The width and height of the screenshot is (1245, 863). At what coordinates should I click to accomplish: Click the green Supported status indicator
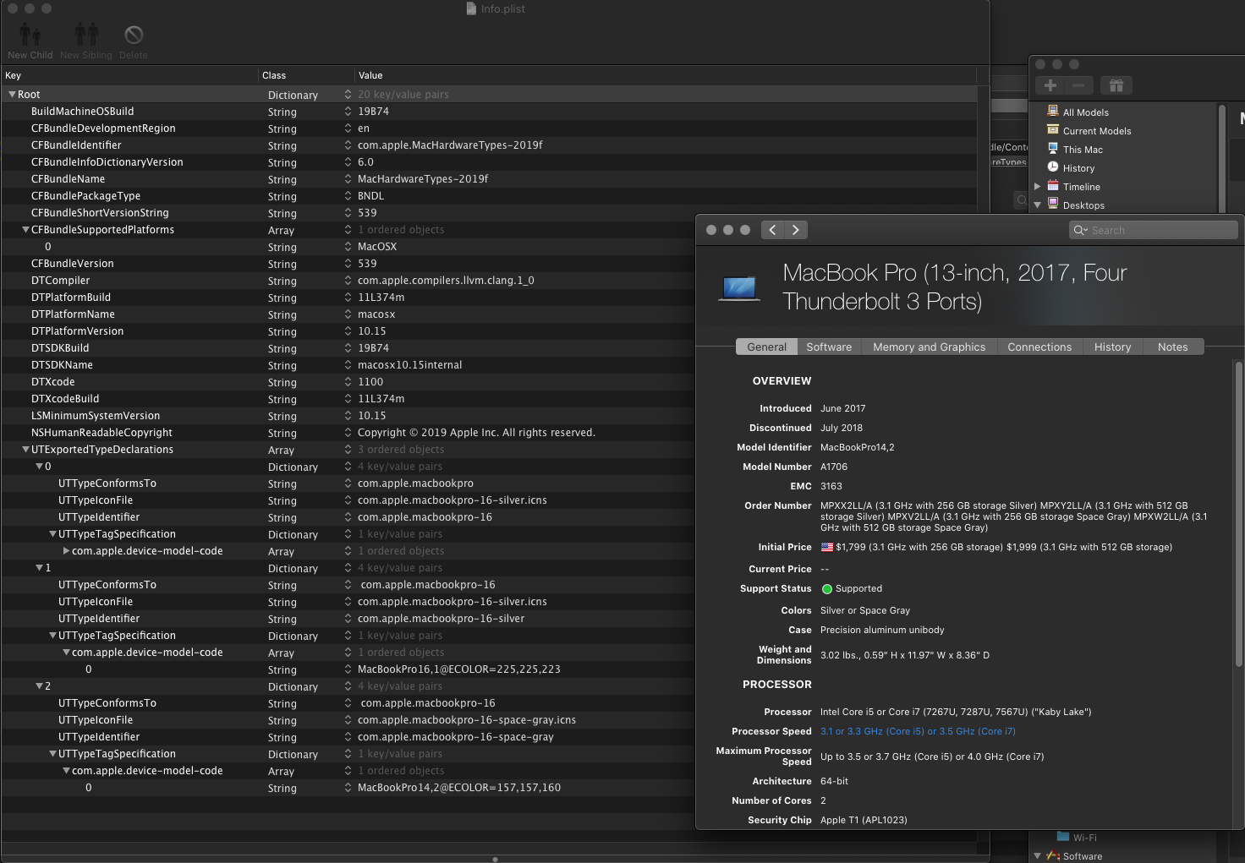pos(827,589)
